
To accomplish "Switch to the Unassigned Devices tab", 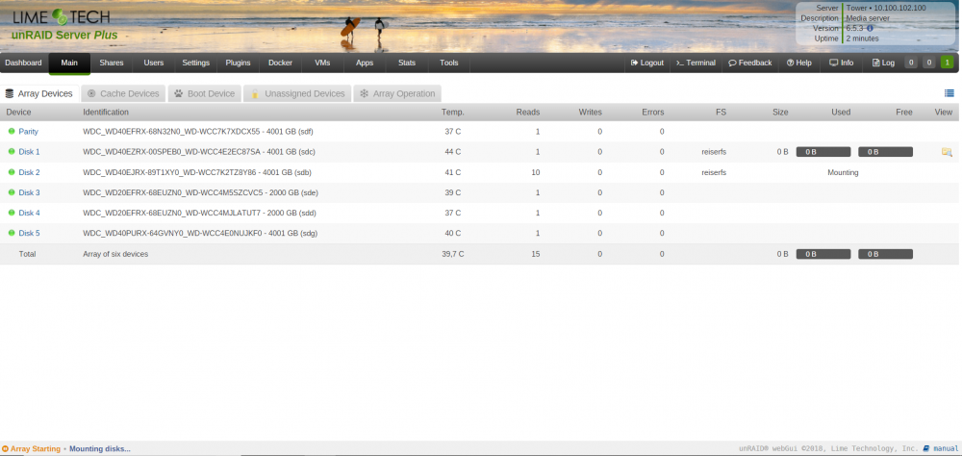I will (x=297, y=94).
